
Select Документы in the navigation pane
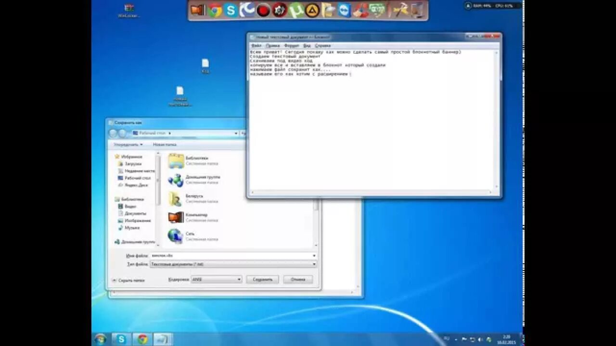pos(132,213)
